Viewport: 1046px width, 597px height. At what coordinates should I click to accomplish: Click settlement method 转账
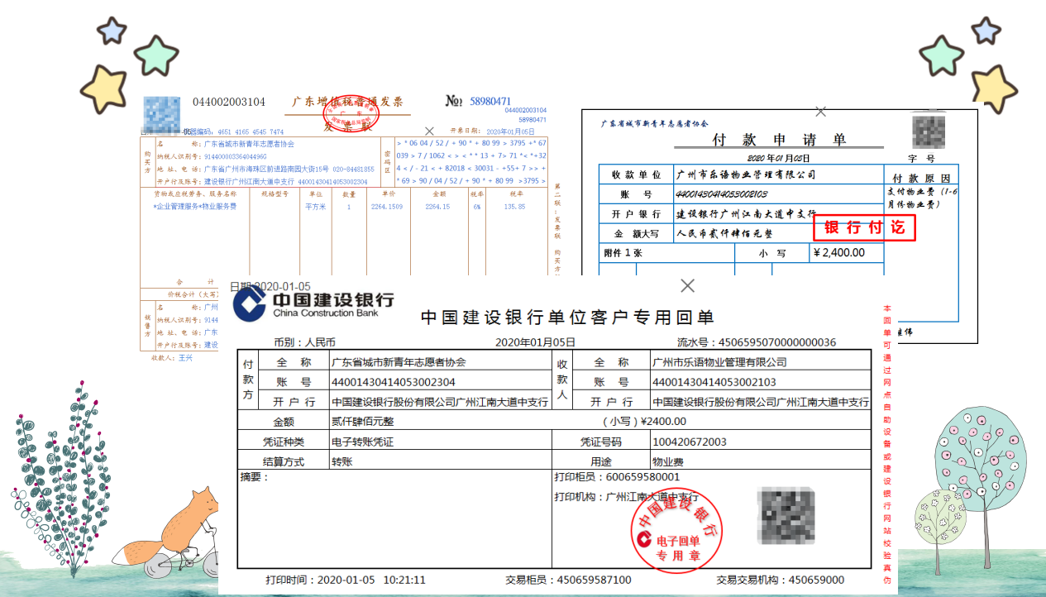(x=342, y=461)
